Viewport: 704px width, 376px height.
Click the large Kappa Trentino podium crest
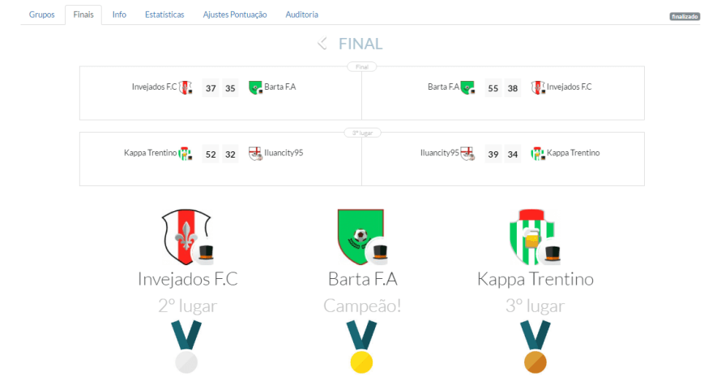[x=532, y=236]
